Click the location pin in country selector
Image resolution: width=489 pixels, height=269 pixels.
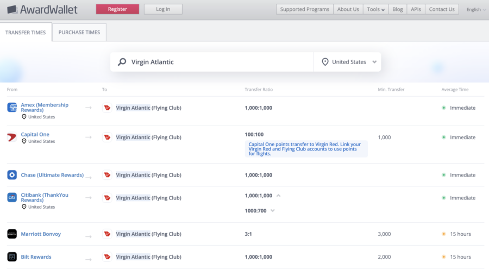coord(325,62)
